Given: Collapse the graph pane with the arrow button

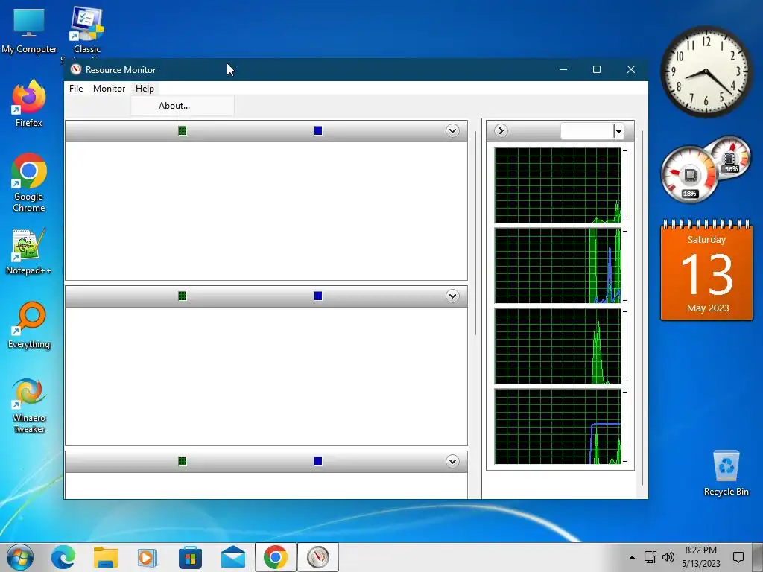Looking at the screenshot, I should tap(501, 131).
